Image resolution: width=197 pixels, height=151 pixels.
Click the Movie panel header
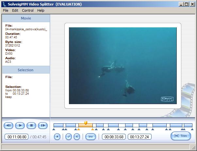point(26,18)
